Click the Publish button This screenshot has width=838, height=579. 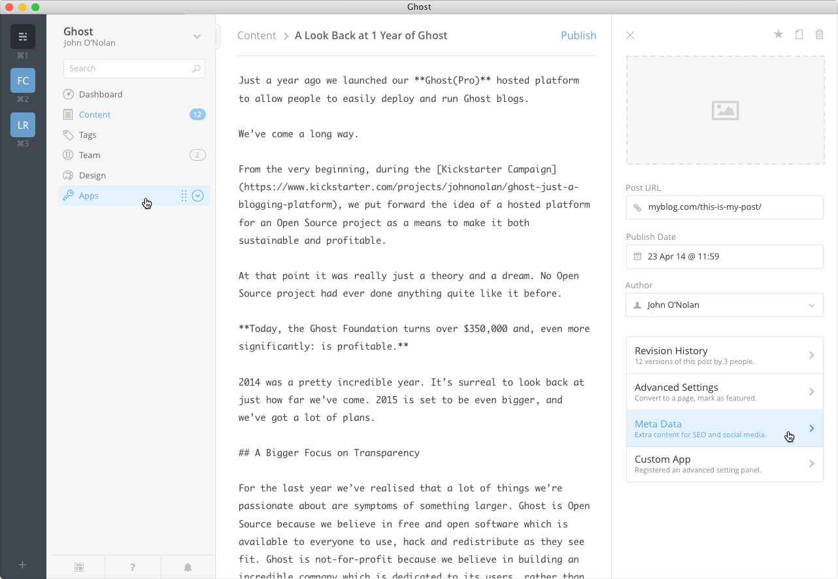click(578, 35)
